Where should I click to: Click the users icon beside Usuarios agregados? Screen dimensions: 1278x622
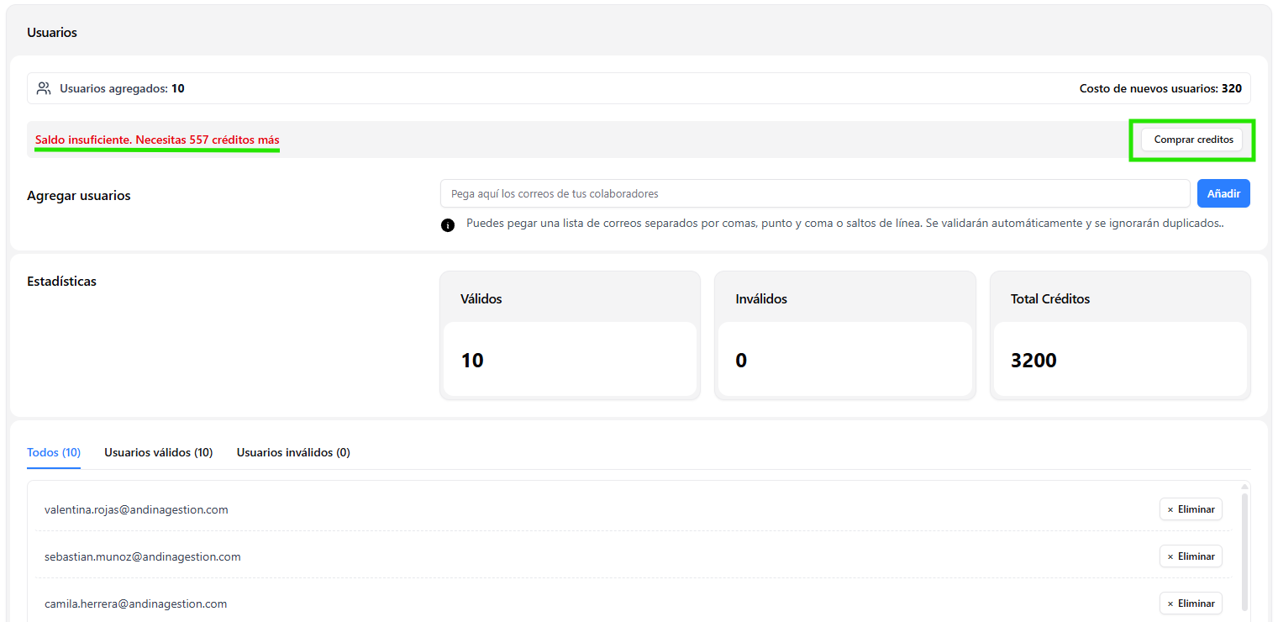(44, 88)
